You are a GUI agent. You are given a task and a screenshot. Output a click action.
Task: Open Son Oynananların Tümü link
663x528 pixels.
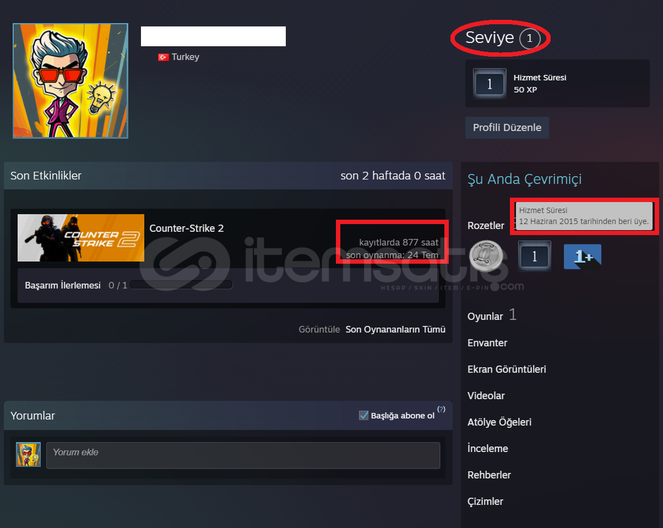tap(395, 330)
